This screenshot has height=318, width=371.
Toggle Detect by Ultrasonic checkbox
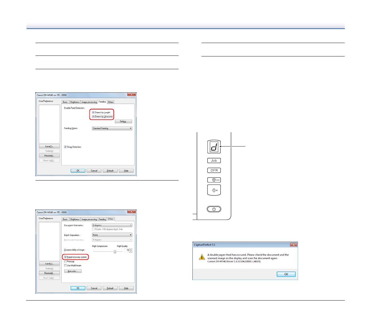coord(93,117)
